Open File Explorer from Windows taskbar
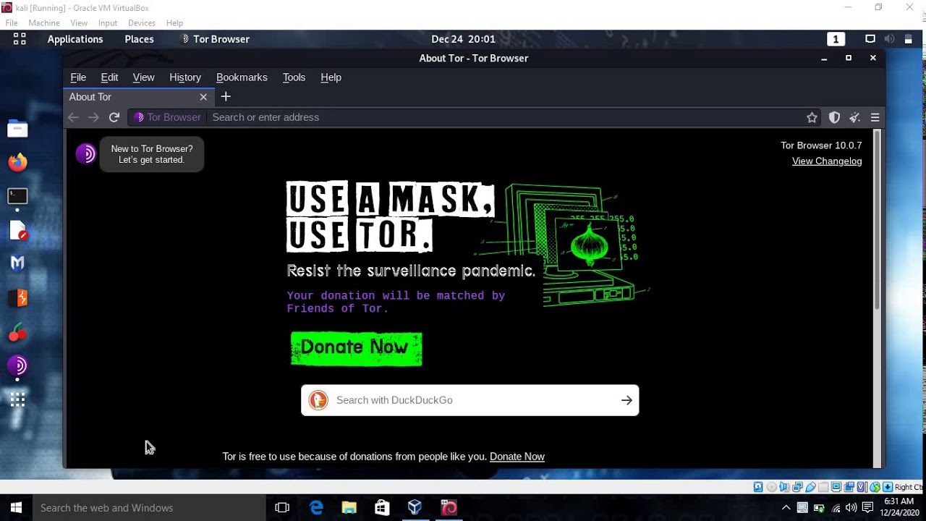The image size is (926, 521). pyautogui.click(x=349, y=508)
